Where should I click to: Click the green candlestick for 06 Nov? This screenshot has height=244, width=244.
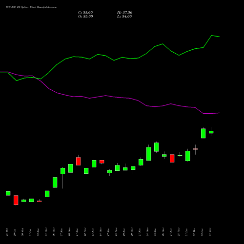tap(55, 183)
